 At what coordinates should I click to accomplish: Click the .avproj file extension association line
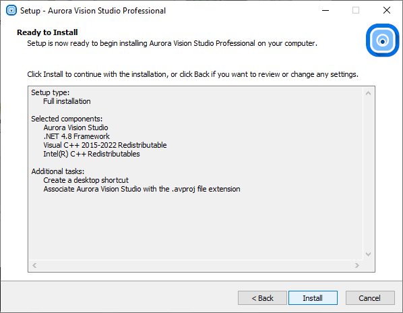pos(142,189)
